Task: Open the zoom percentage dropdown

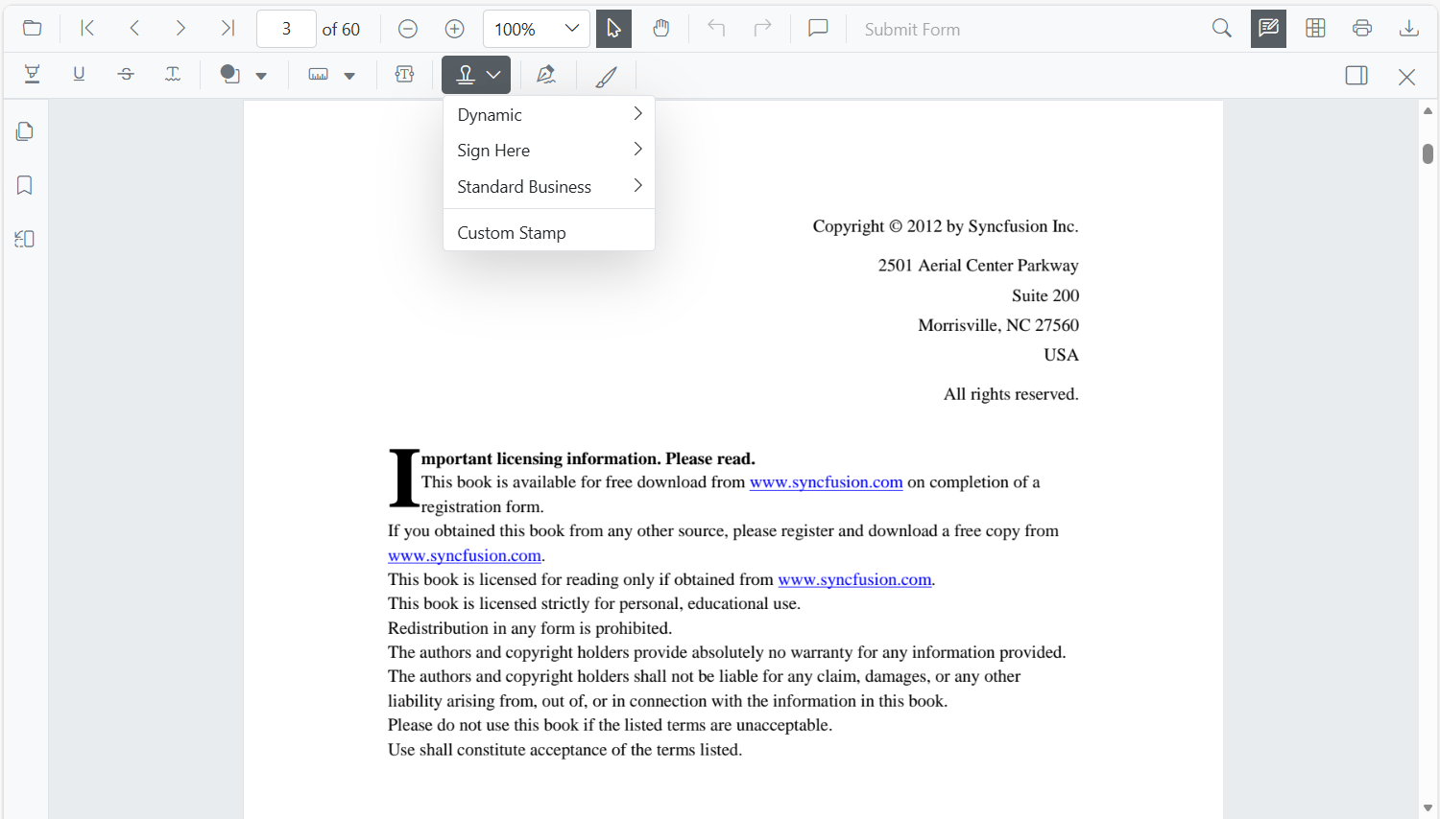Action: pos(572,29)
